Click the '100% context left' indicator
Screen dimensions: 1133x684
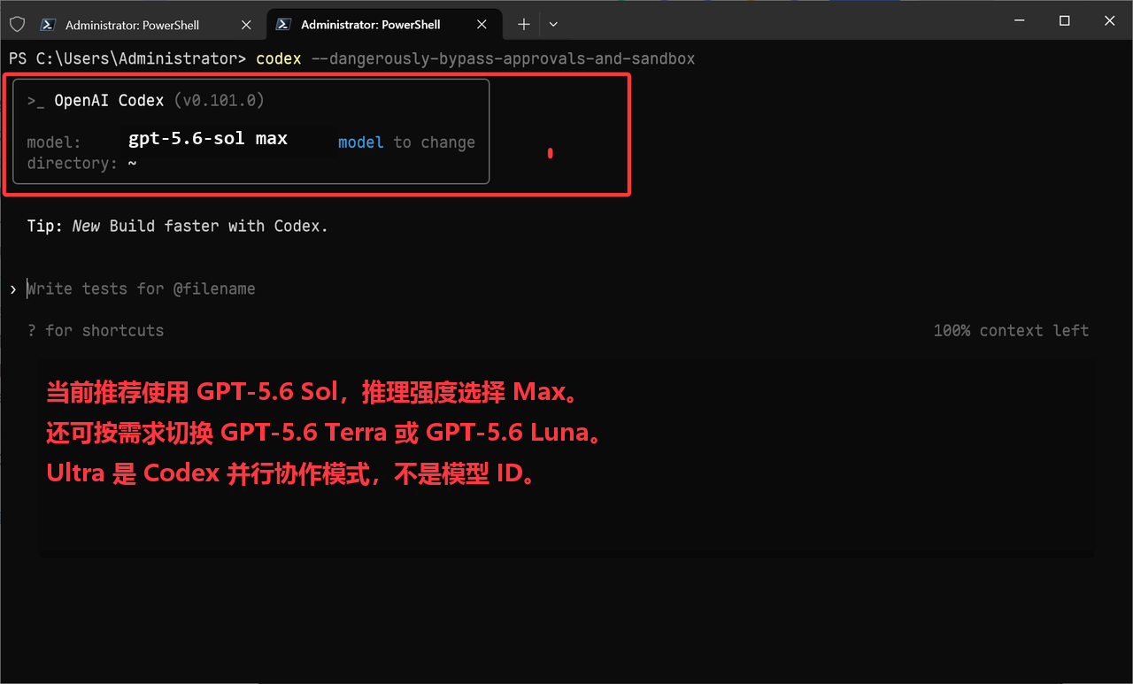(x=1011, y=330)
